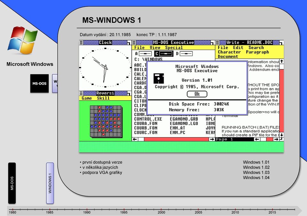Click the vertical WINDOWS 1 timeline bar
The width and height of the screenshot is (307, 216).
coord(50,183)
